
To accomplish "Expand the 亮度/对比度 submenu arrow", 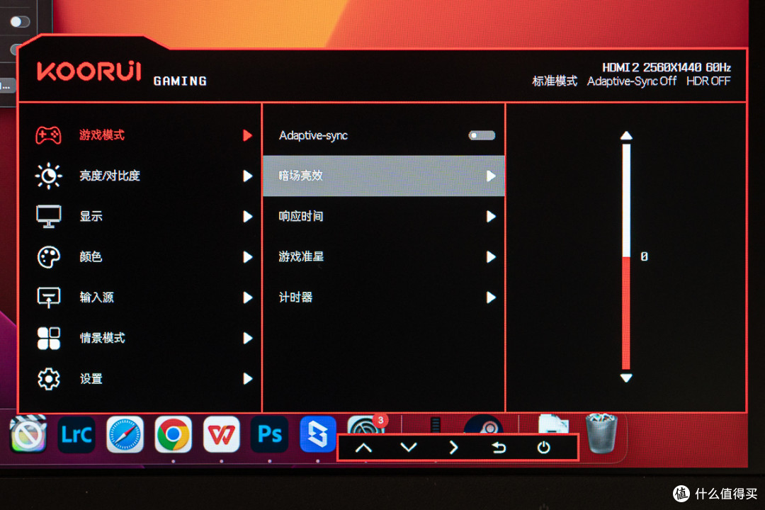I will click(247, 176).
